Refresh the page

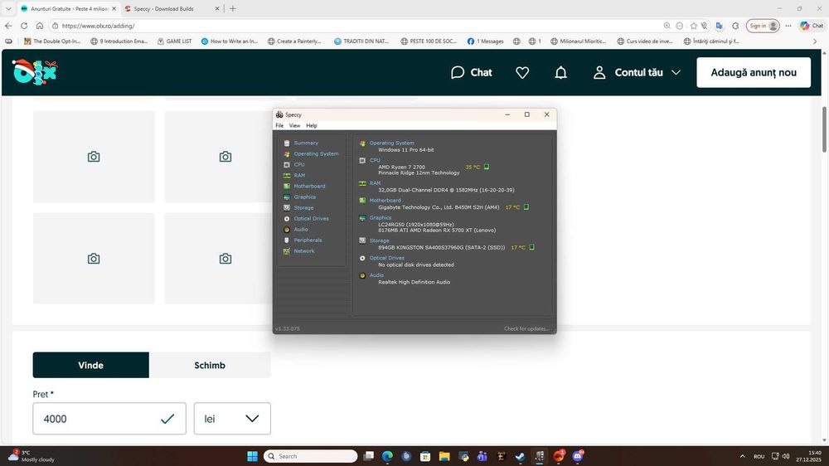pos(24,26)
